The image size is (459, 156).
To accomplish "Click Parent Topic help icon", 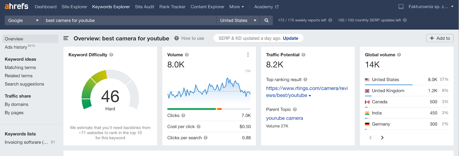I will [x=295, y=109].
